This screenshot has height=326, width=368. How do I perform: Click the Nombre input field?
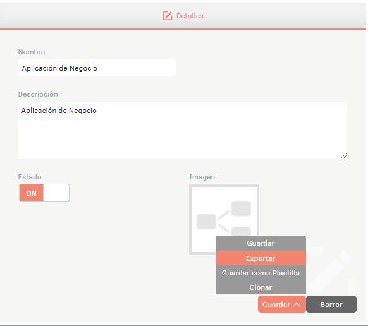pyautogui.click(x=97, y=68)
